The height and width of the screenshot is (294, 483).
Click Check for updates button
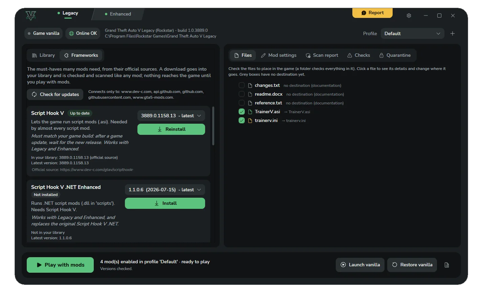point(55,94)
